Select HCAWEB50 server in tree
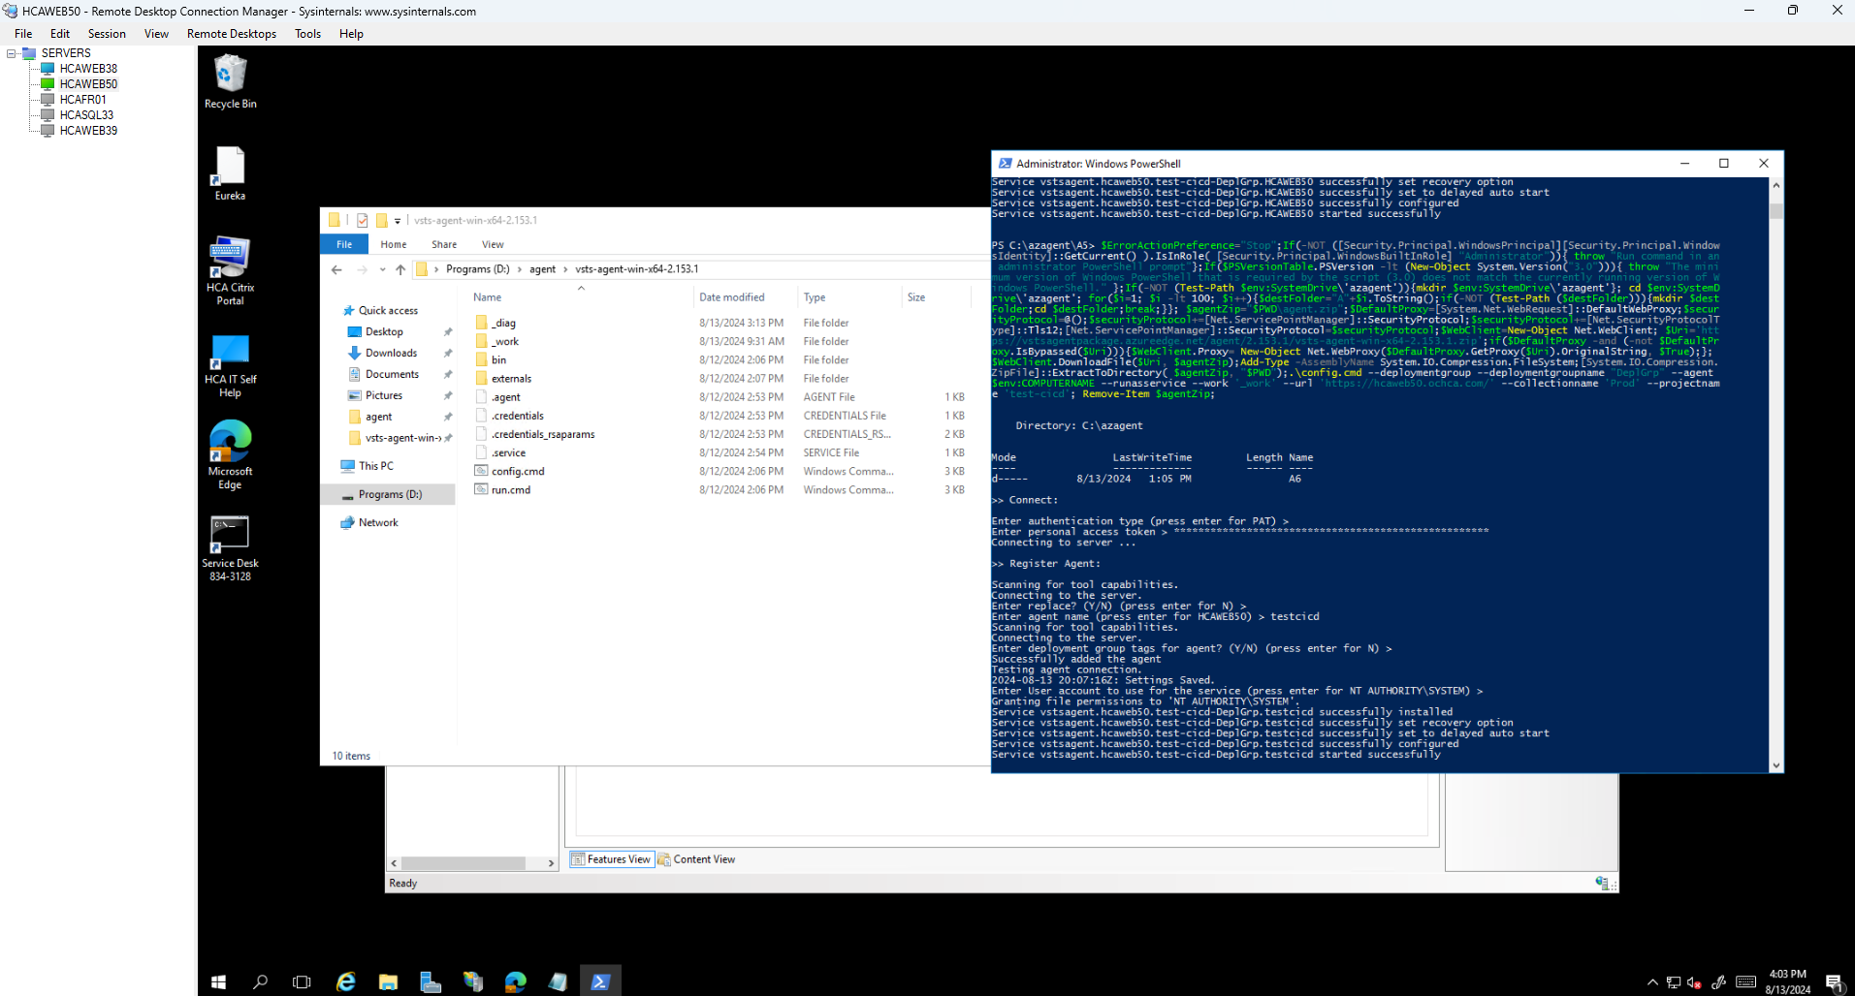Image resolution: width=1855 pixels, height=996 pixels. (x=88, y=84)
